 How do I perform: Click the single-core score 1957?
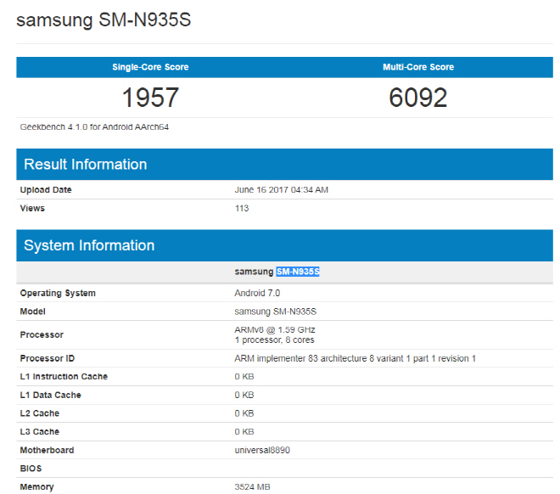click(x=150, y=97)
